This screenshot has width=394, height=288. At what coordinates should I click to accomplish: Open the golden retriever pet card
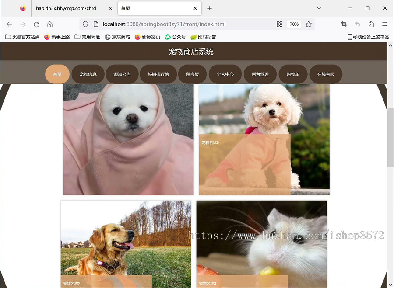[126, 244]
